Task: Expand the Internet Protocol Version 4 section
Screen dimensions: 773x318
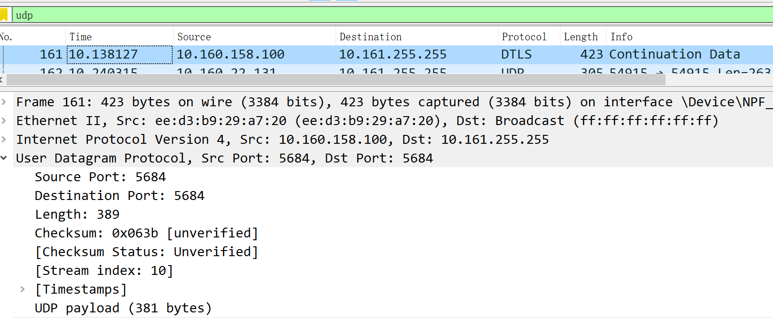Action: 5,139
